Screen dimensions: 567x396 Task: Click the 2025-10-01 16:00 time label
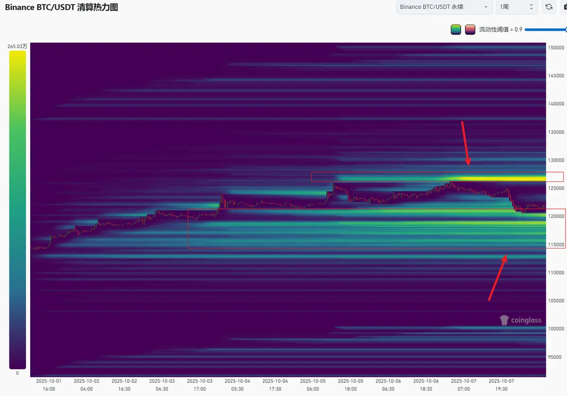click(49, 385)
